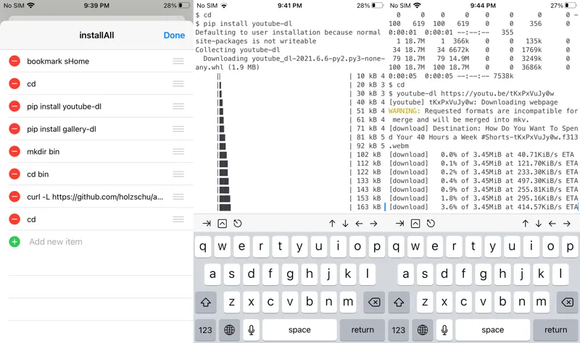Tap the reorder handle of 'pip install youtube-dl'
Image resolution: width=580 pixels, height=343 pixels.
178,106
